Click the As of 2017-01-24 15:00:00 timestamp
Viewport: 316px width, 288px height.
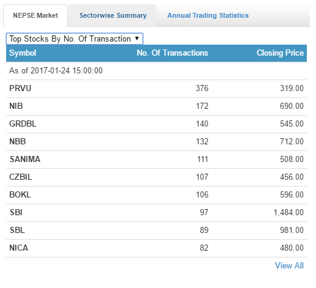[56, 71]
